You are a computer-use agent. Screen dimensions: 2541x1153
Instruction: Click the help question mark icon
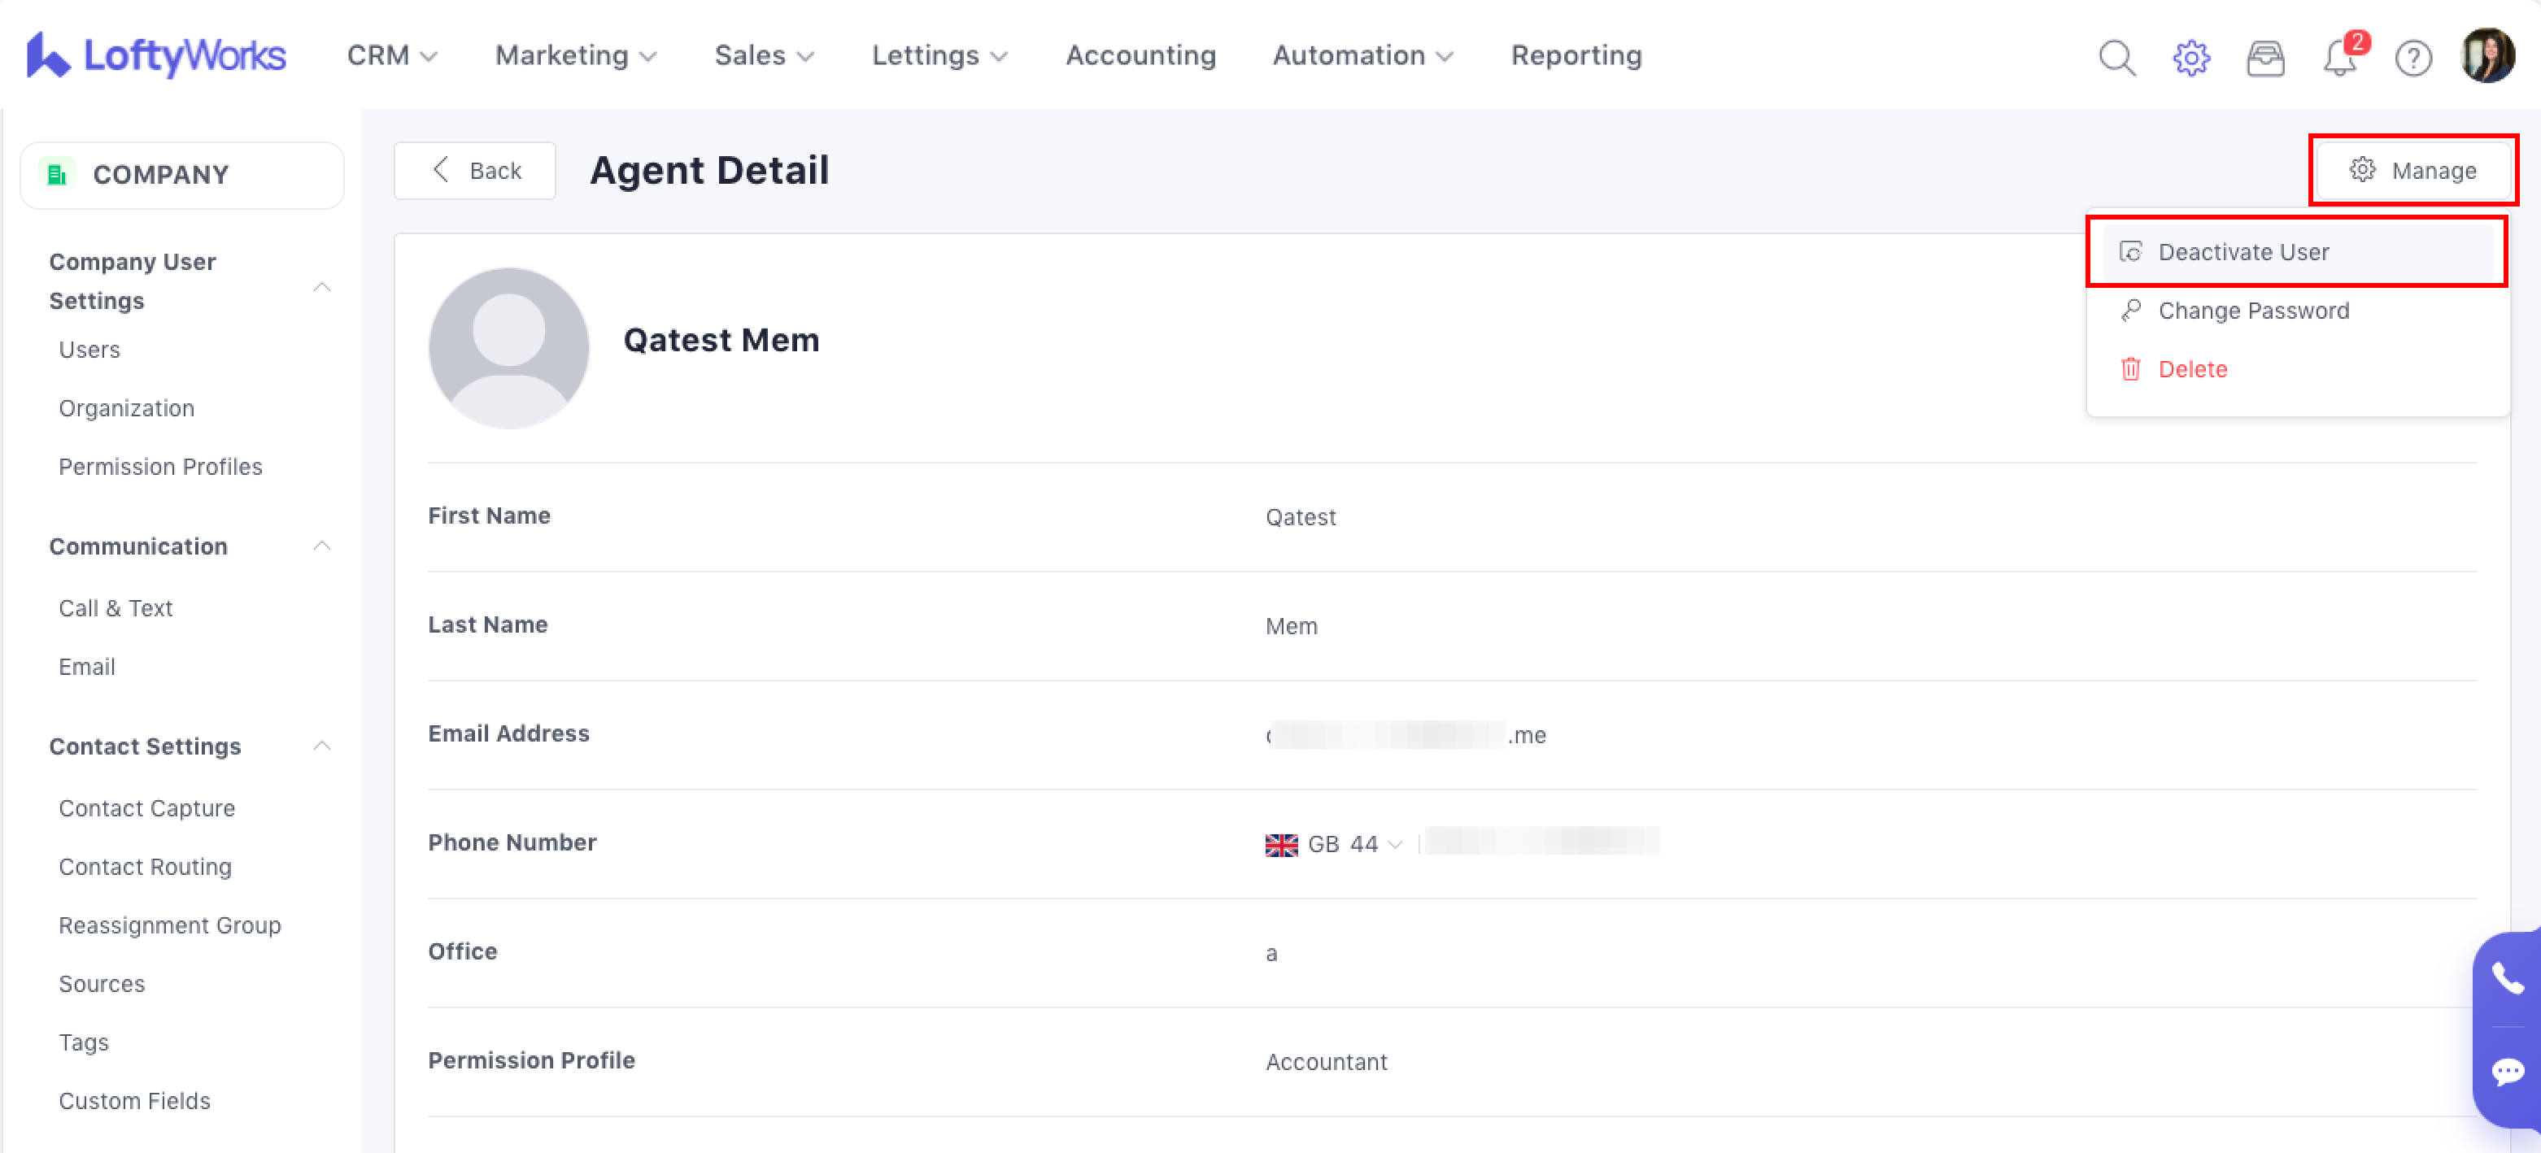pos(2412,57)
